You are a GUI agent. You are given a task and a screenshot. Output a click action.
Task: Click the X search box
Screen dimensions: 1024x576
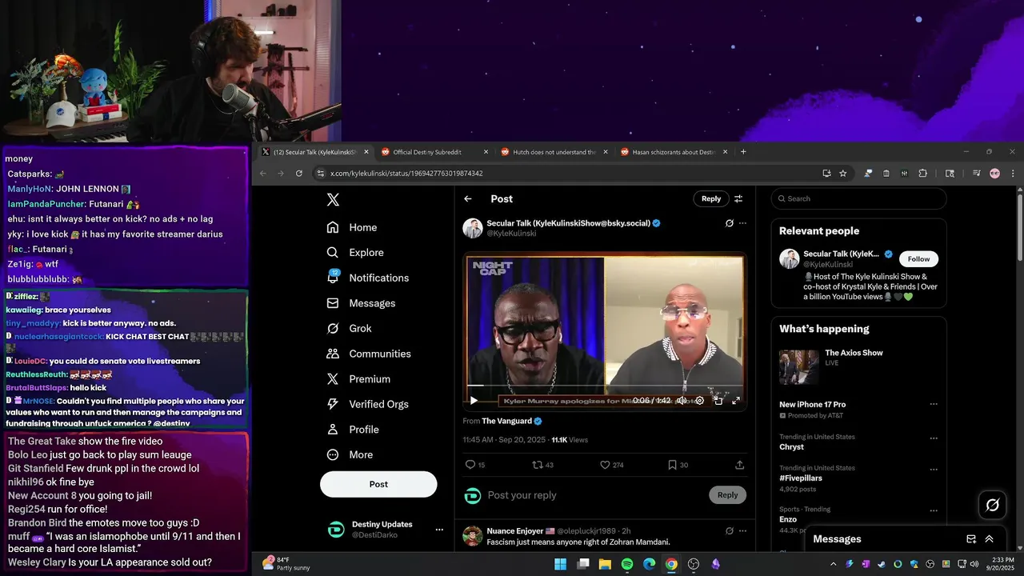pos(858,198)
